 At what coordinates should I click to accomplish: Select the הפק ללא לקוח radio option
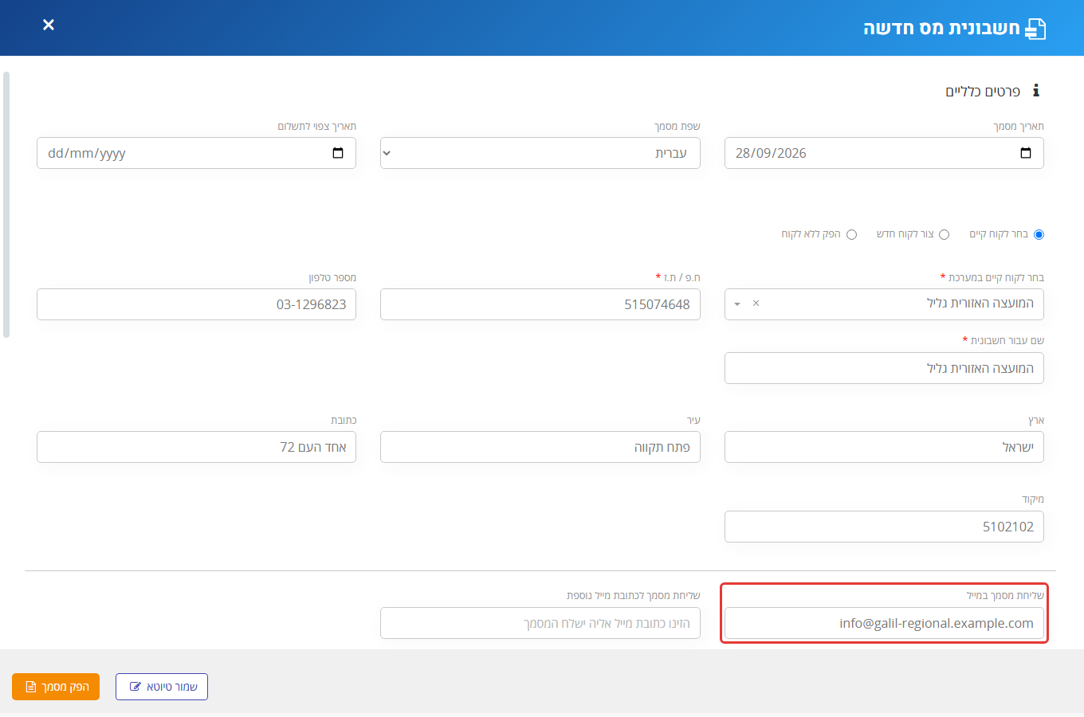851,234
